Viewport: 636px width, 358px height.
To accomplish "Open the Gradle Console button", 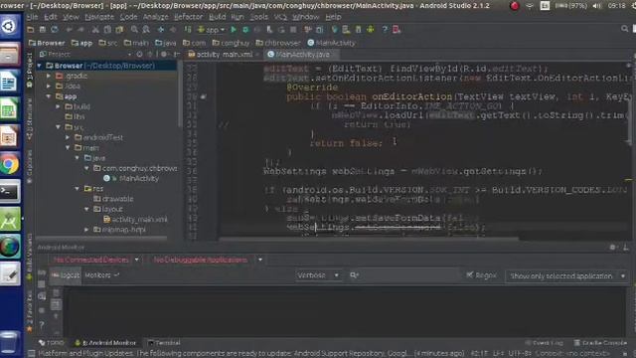I will [600, 343].
